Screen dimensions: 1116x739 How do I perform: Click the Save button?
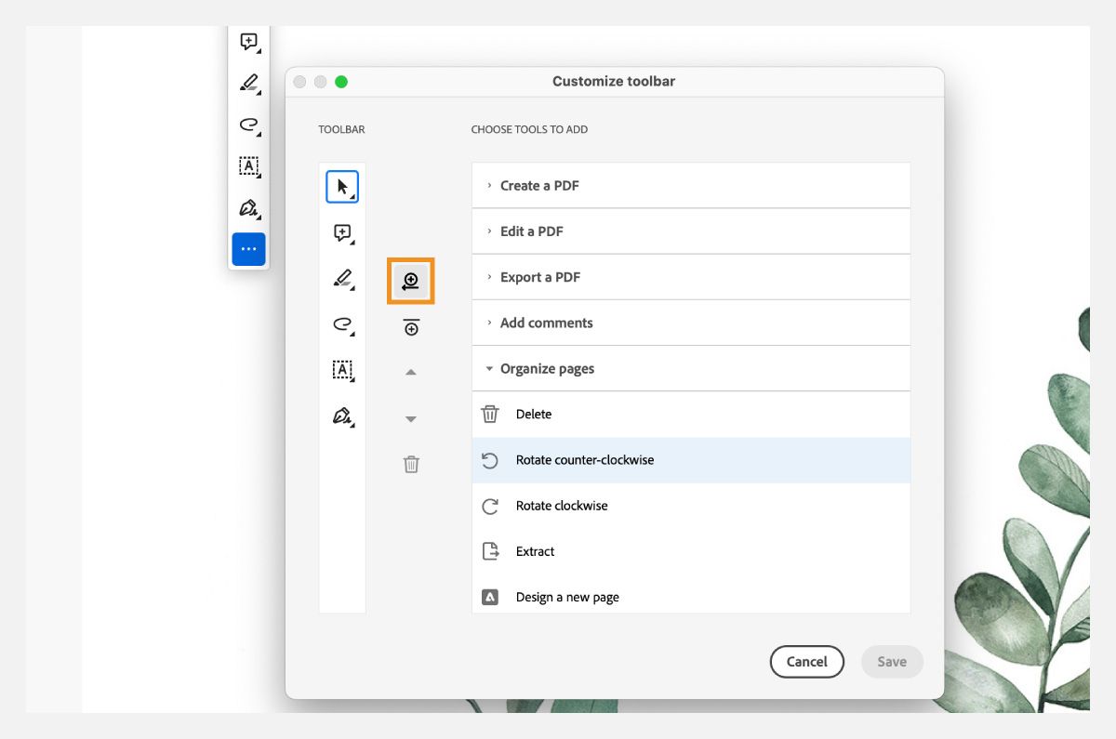click(891, 661)
